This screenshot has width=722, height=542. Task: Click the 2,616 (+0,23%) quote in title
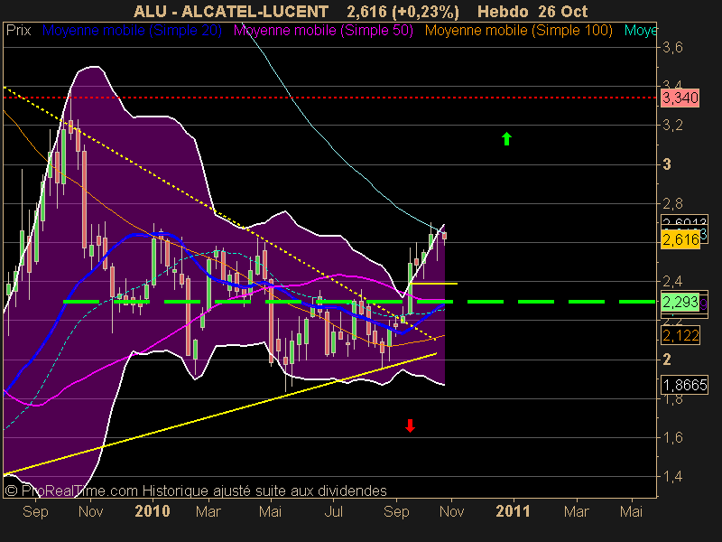point(403,11)
